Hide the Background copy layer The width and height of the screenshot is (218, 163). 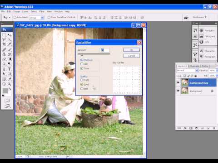coord(178,82)
